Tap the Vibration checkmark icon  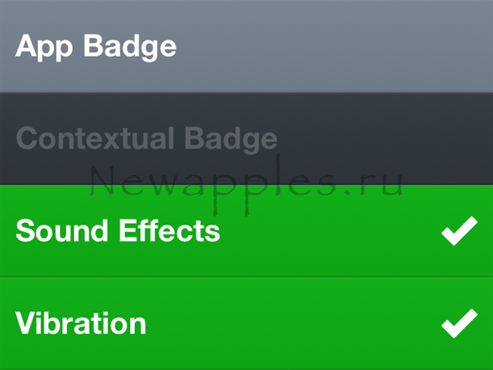click(x=459, y=325)
